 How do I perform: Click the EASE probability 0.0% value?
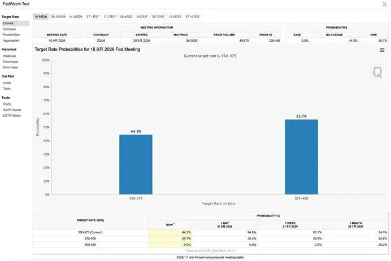[305, 41]
